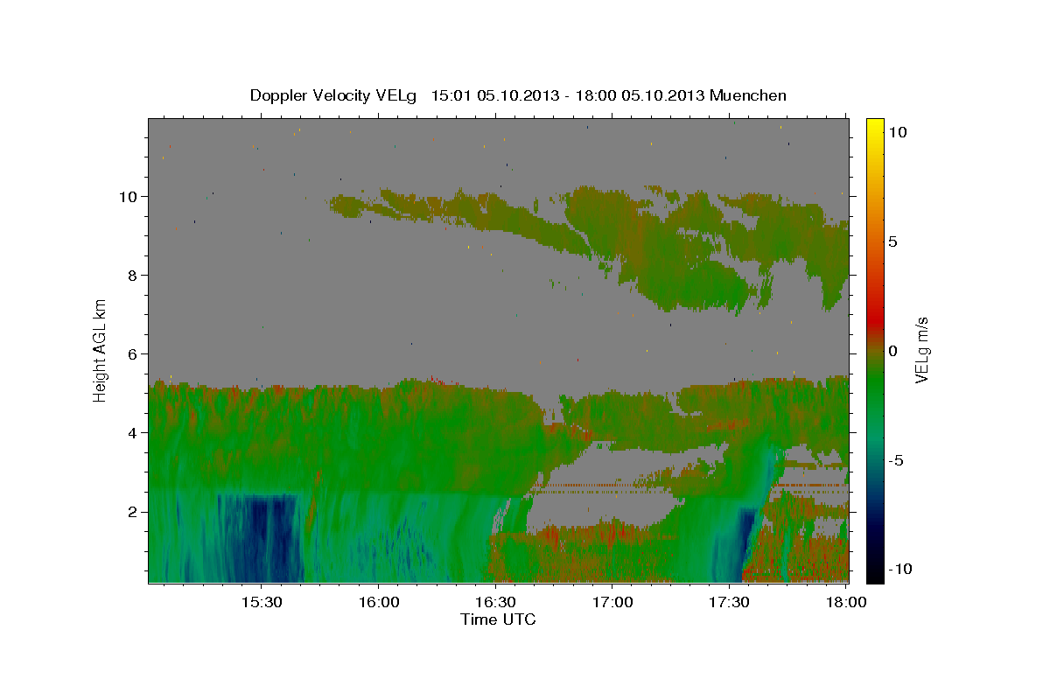Click the height tick label 2
This screenshot has width=1050, height=700.
click(132, 512)
